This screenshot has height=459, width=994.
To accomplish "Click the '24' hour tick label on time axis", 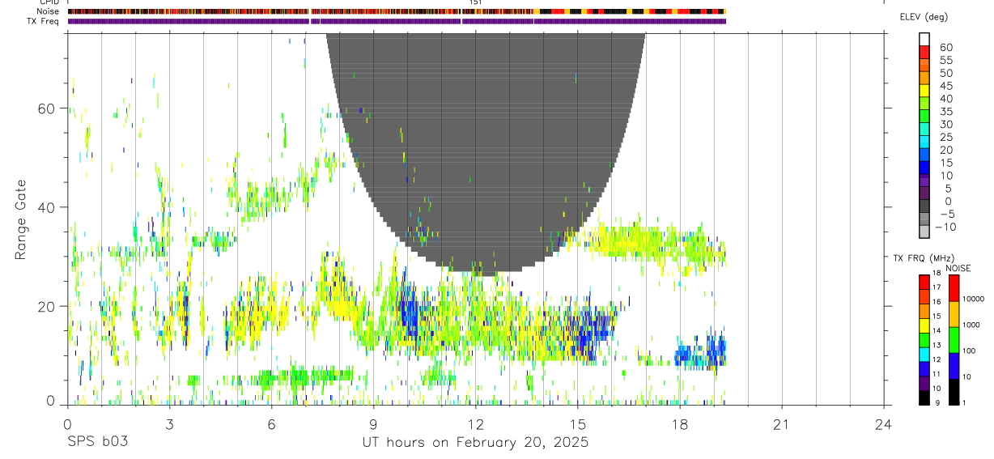I will pos(884,424).
